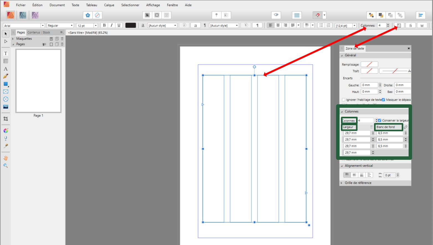Collapse the Colonnes section
Viewport: 433px width, 245px height.
click(x=342, y=111)
